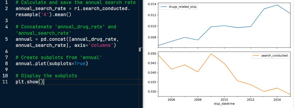294x108 pixels.
Task: Click line number 1 in the gutter
Action: (x=7, y=2)
